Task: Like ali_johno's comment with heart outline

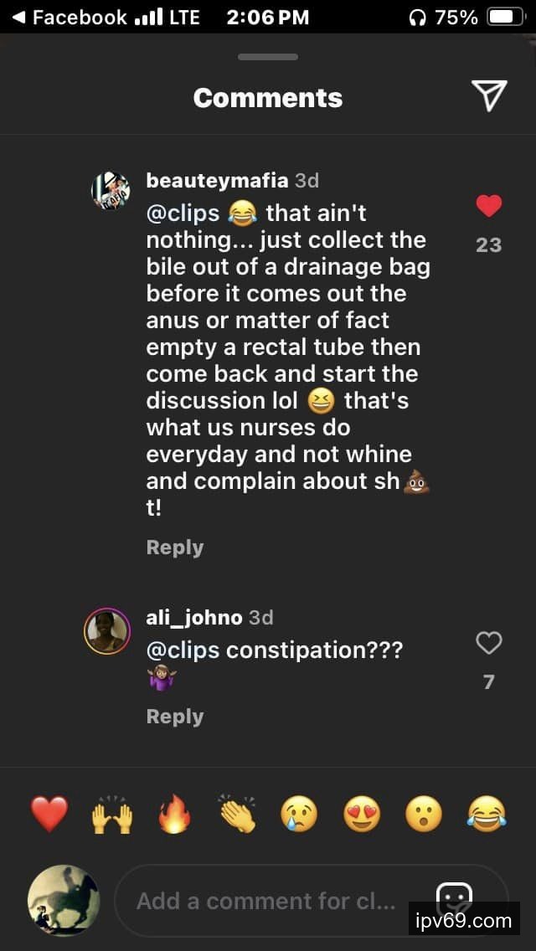Action: pos(489,643)
